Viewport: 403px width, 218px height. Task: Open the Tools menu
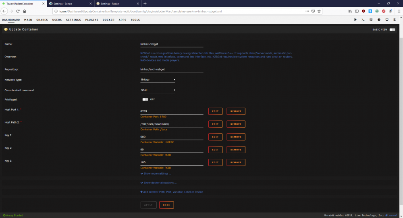click(135, 20)
